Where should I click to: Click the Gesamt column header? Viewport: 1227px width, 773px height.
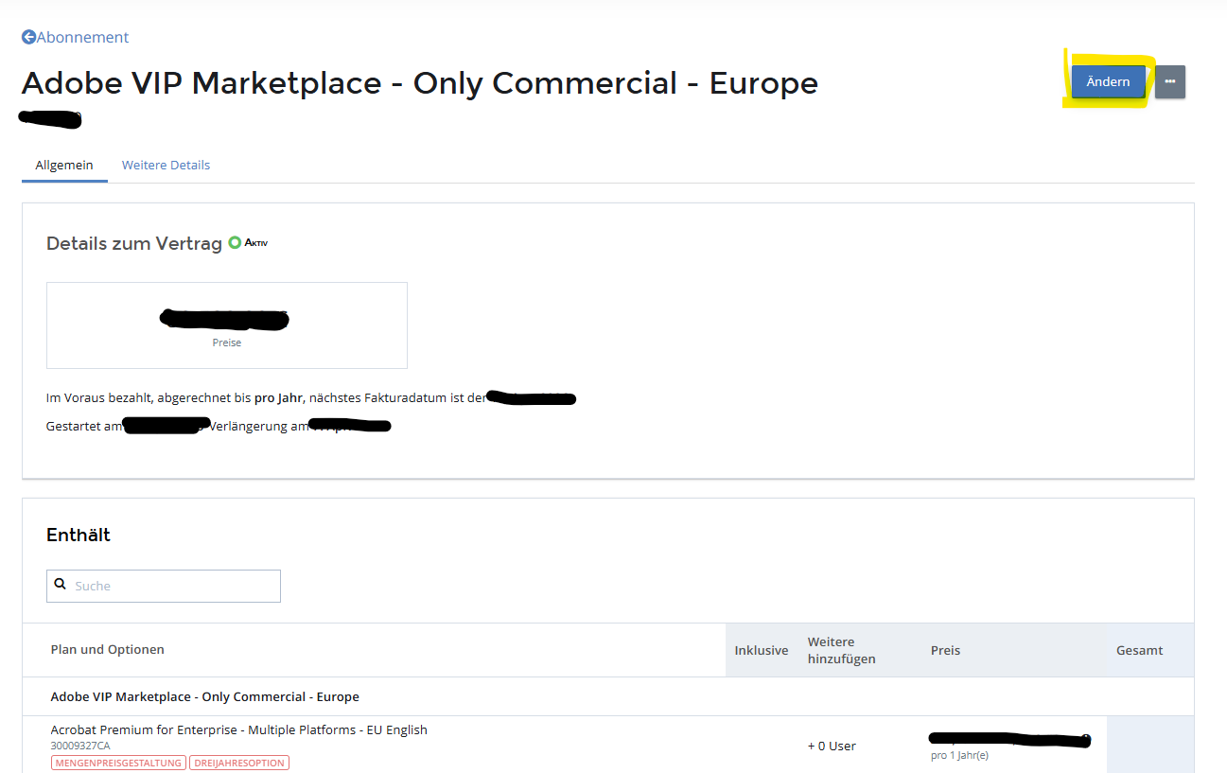pos(1139,650)
